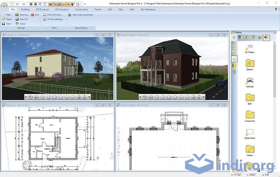The width and height of the screenshot is (280, 177).
Task: Click right arrow in Neues Projekt1 3D navigation bar
Action: coord(187,97)
